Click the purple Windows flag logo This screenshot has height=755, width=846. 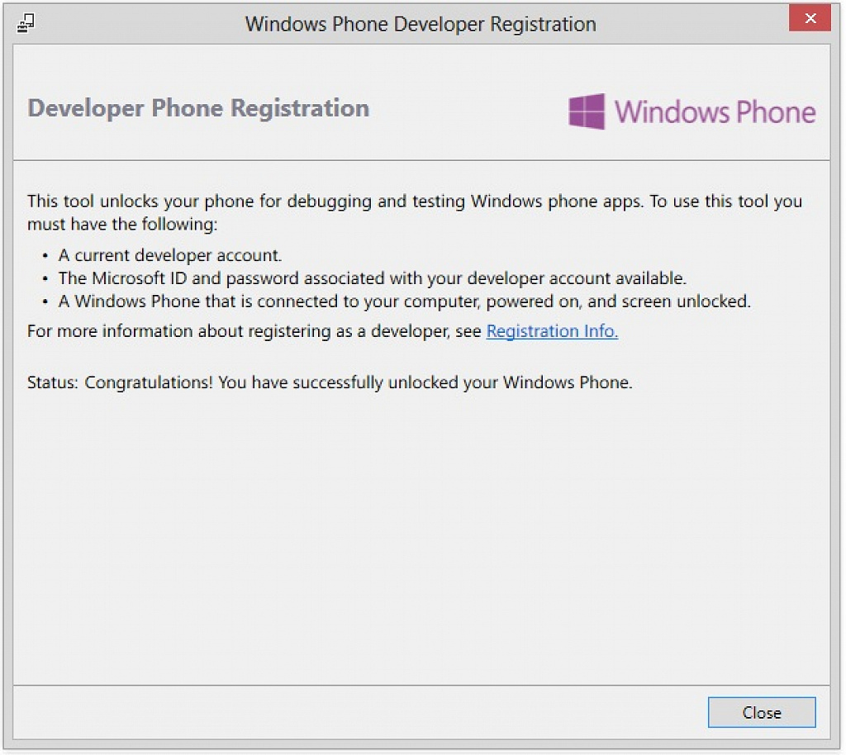587,112
